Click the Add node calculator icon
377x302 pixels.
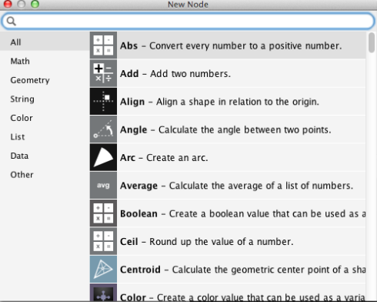[x=103, y=73]
